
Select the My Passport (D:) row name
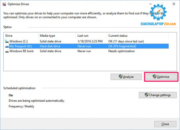pyautogui.click(x=20, y=46)
